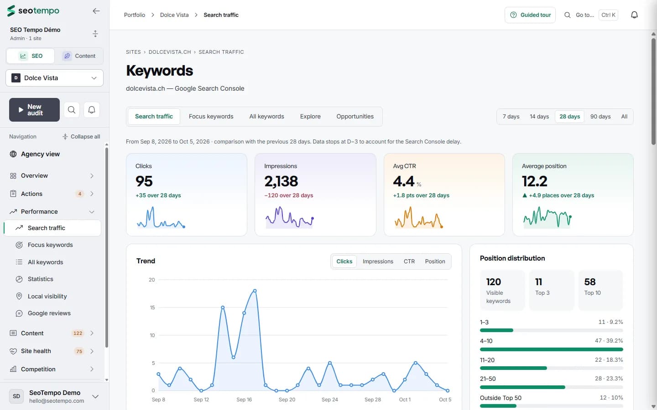
Task: Open the Search traffic tab
Action: click(x=154, y=117)
